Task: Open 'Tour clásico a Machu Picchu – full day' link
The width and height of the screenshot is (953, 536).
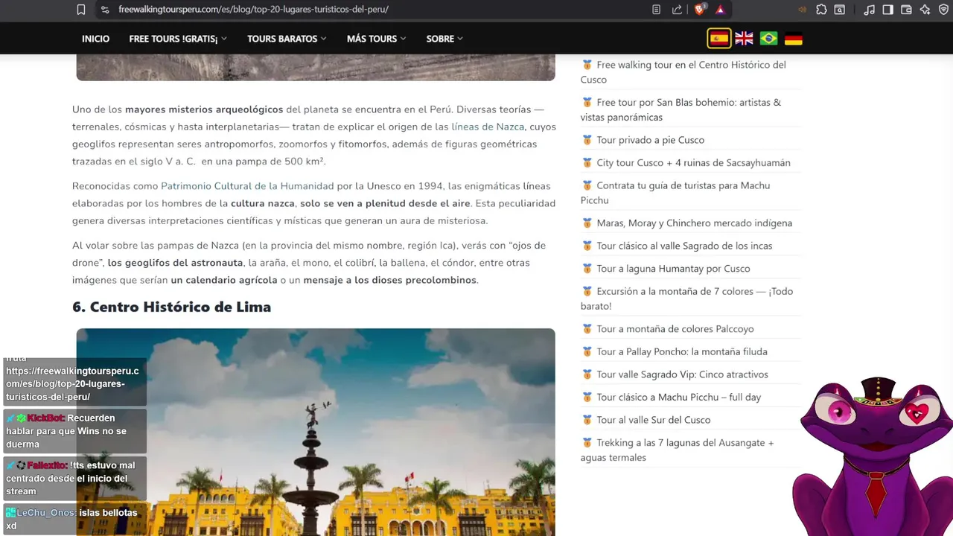Action: click(x=678, y=398)
